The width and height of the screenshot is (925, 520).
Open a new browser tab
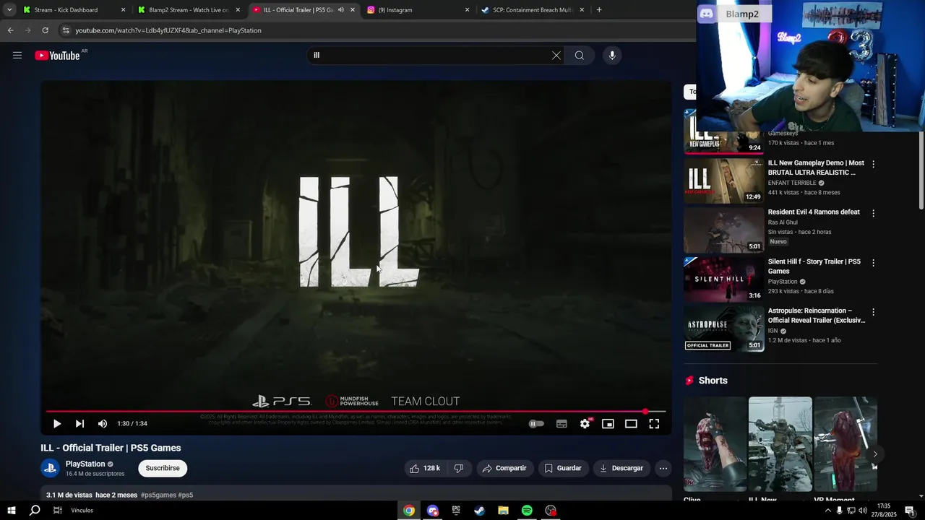click(599, 10)
